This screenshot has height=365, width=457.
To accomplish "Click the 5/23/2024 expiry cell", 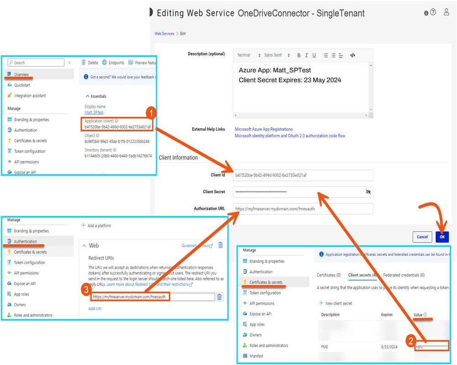I will [389, 347].
